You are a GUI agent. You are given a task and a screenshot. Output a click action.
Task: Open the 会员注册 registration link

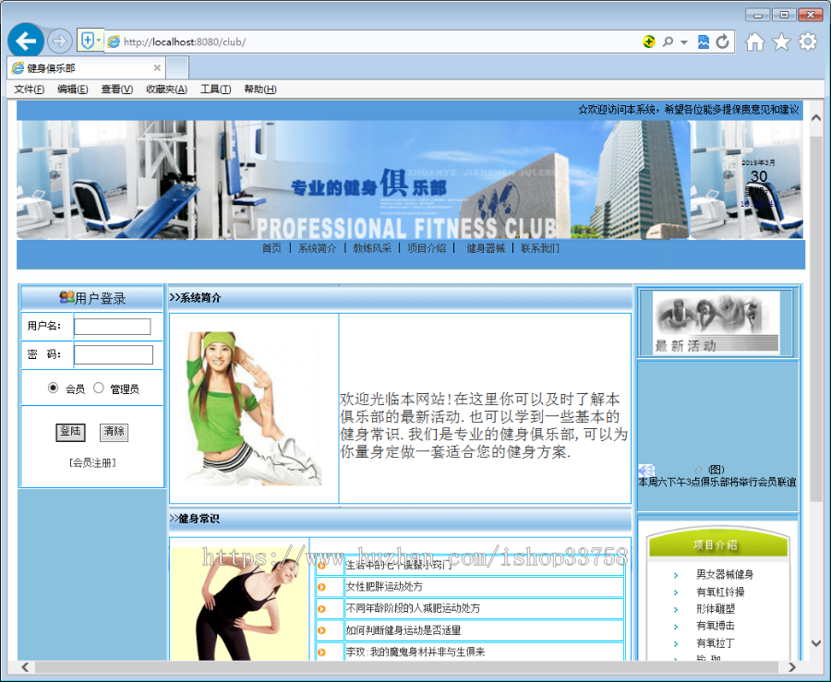click(x=92, y=461)
